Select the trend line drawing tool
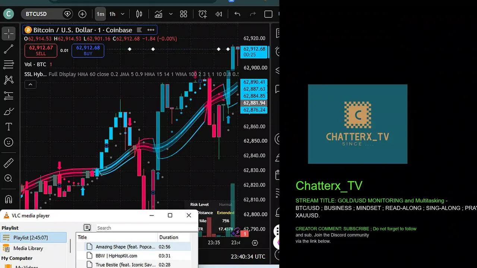The height and width of the screenshot is (268, 477). (x=9, y=49)
